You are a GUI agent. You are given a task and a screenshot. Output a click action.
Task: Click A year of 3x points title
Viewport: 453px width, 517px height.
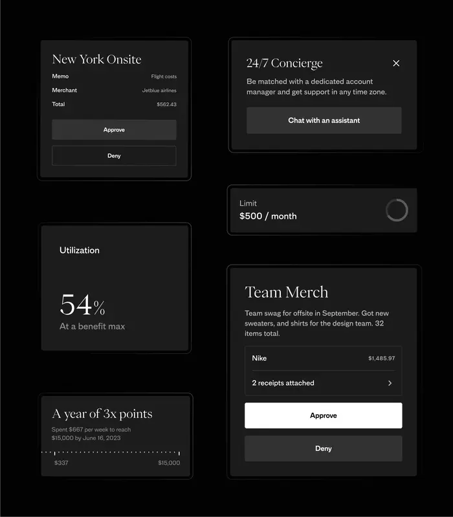(102, 414)
